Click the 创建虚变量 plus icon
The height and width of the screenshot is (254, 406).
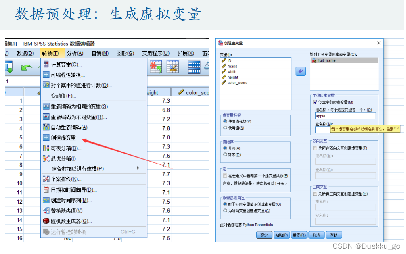pos(46,137)
